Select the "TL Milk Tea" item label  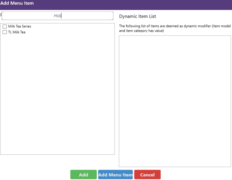[17, 32]
